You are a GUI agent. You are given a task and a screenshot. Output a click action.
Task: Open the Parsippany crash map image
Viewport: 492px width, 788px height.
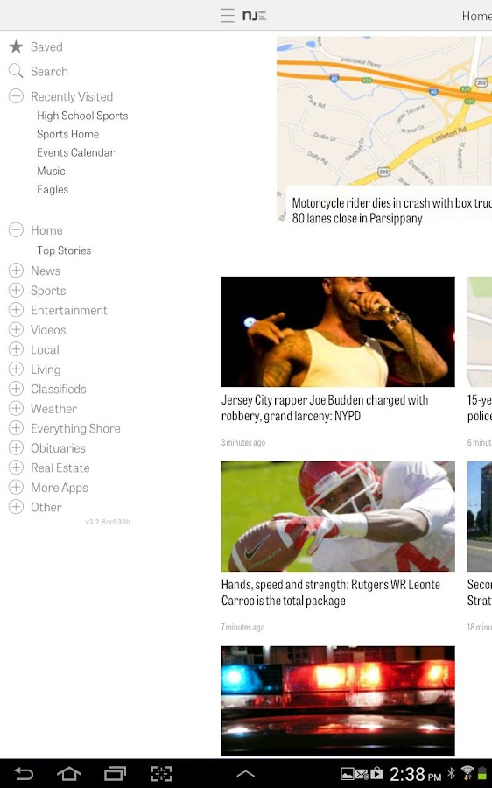tap(384, 110)
